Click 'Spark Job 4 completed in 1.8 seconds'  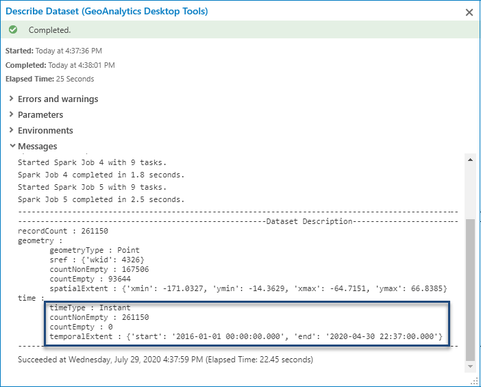coord(101,175)
